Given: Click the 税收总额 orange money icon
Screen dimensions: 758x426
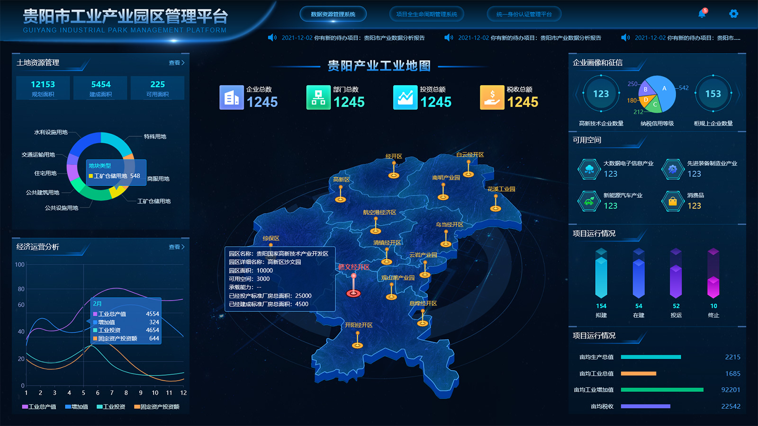Looking at the screenshot, I should click(x=492, y=98).
